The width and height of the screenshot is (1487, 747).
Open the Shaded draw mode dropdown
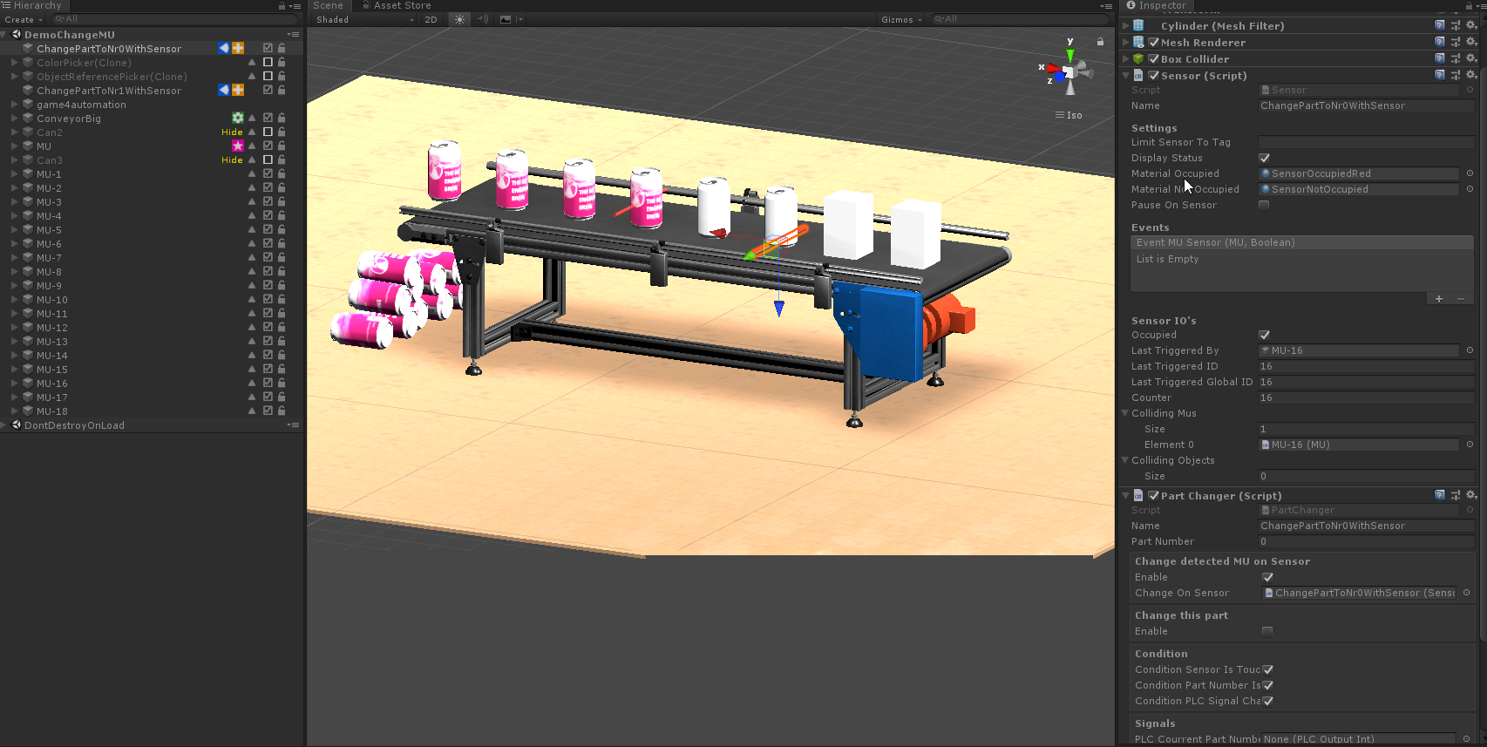pyautogui.click(x=364, y=19)
